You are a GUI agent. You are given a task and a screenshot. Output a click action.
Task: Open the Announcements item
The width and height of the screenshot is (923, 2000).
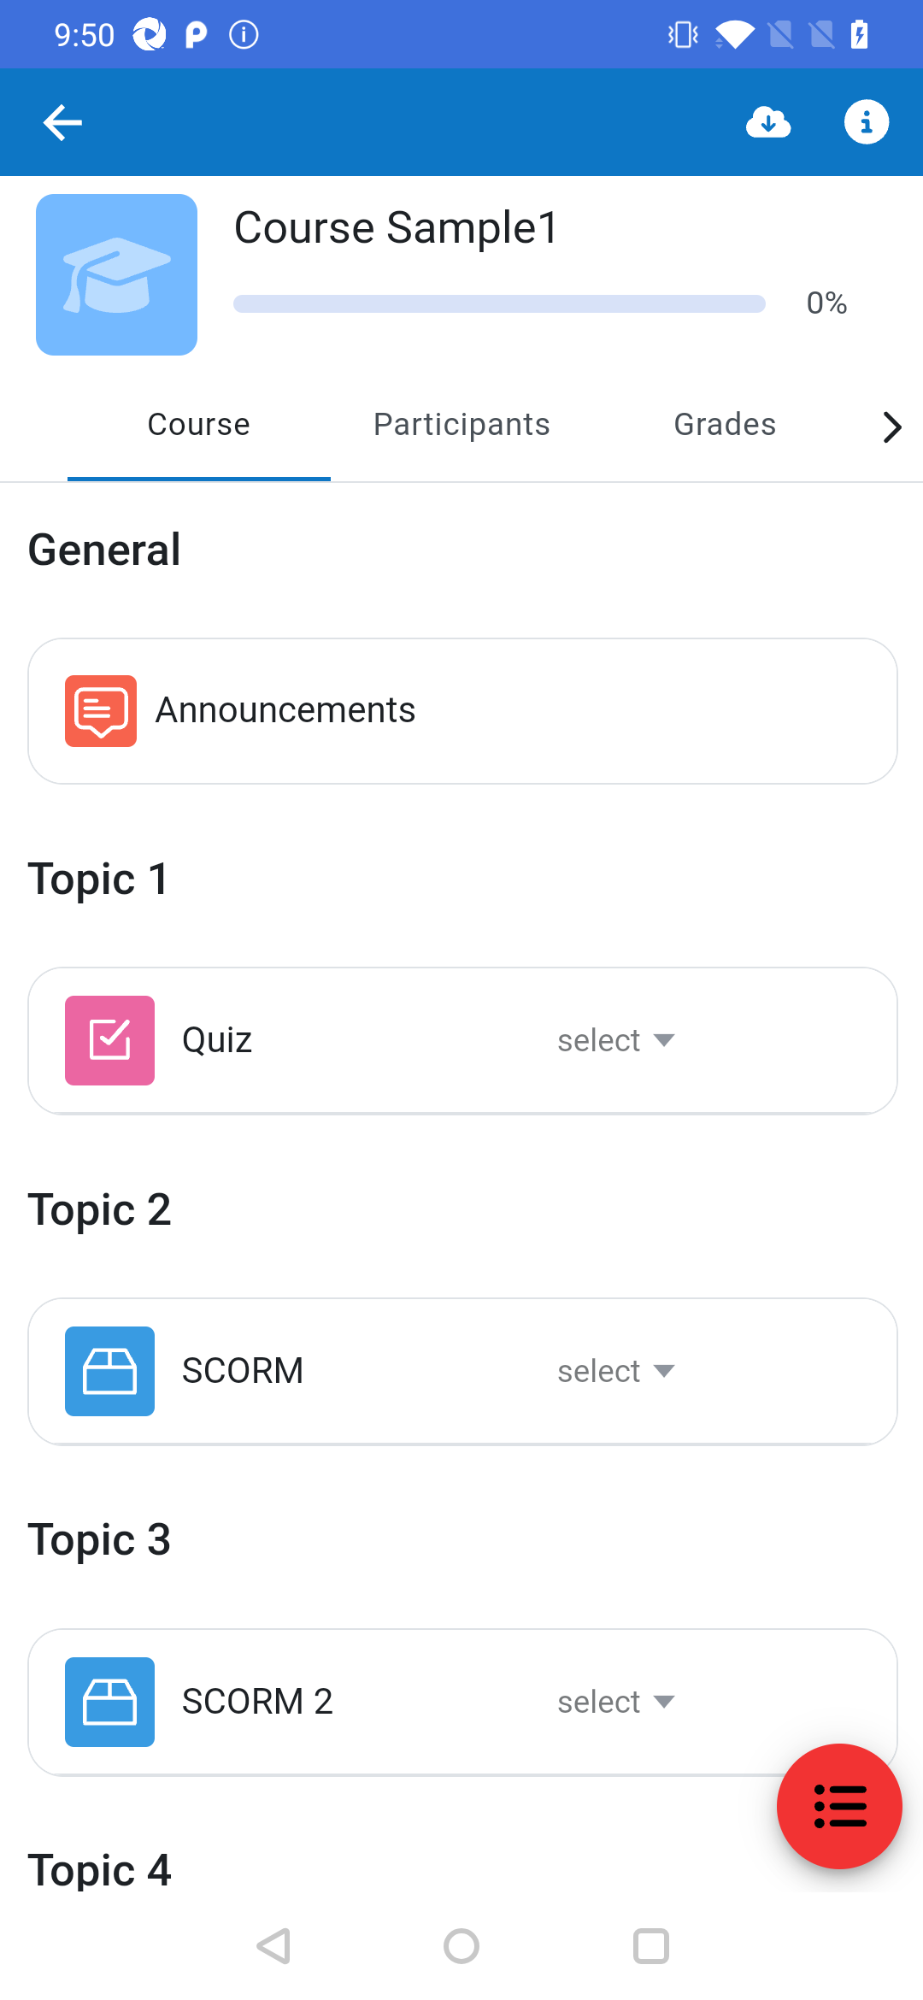[x=462, y=711]
